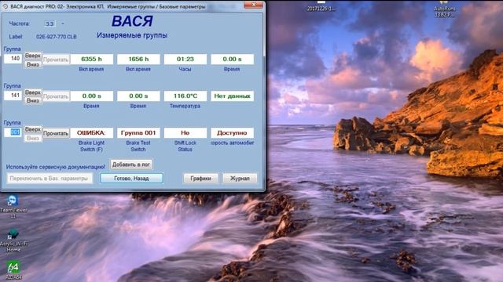The height and width of the screenshot is (282, 503).
Task: Click the 6355 h value field
Action: pyautogui.click(x=91, y=60)
